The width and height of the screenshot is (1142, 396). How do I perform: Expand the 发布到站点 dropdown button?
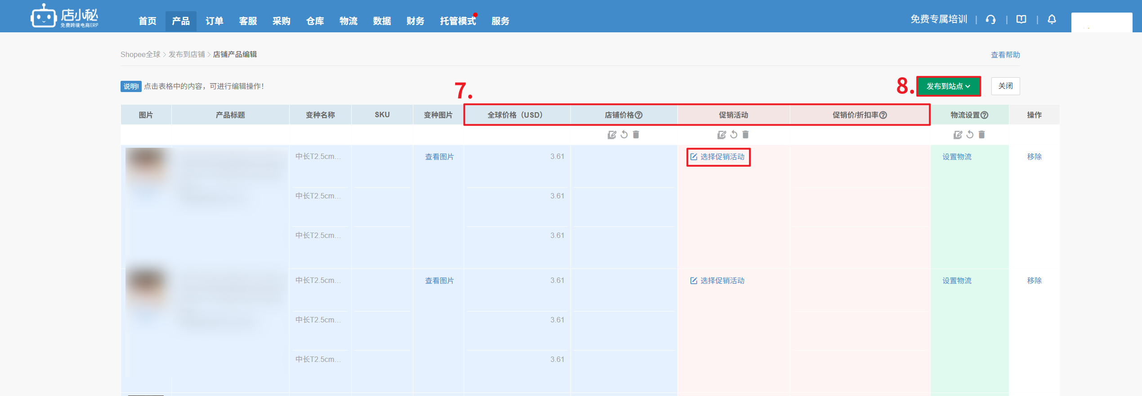click(x=948, y=86)
